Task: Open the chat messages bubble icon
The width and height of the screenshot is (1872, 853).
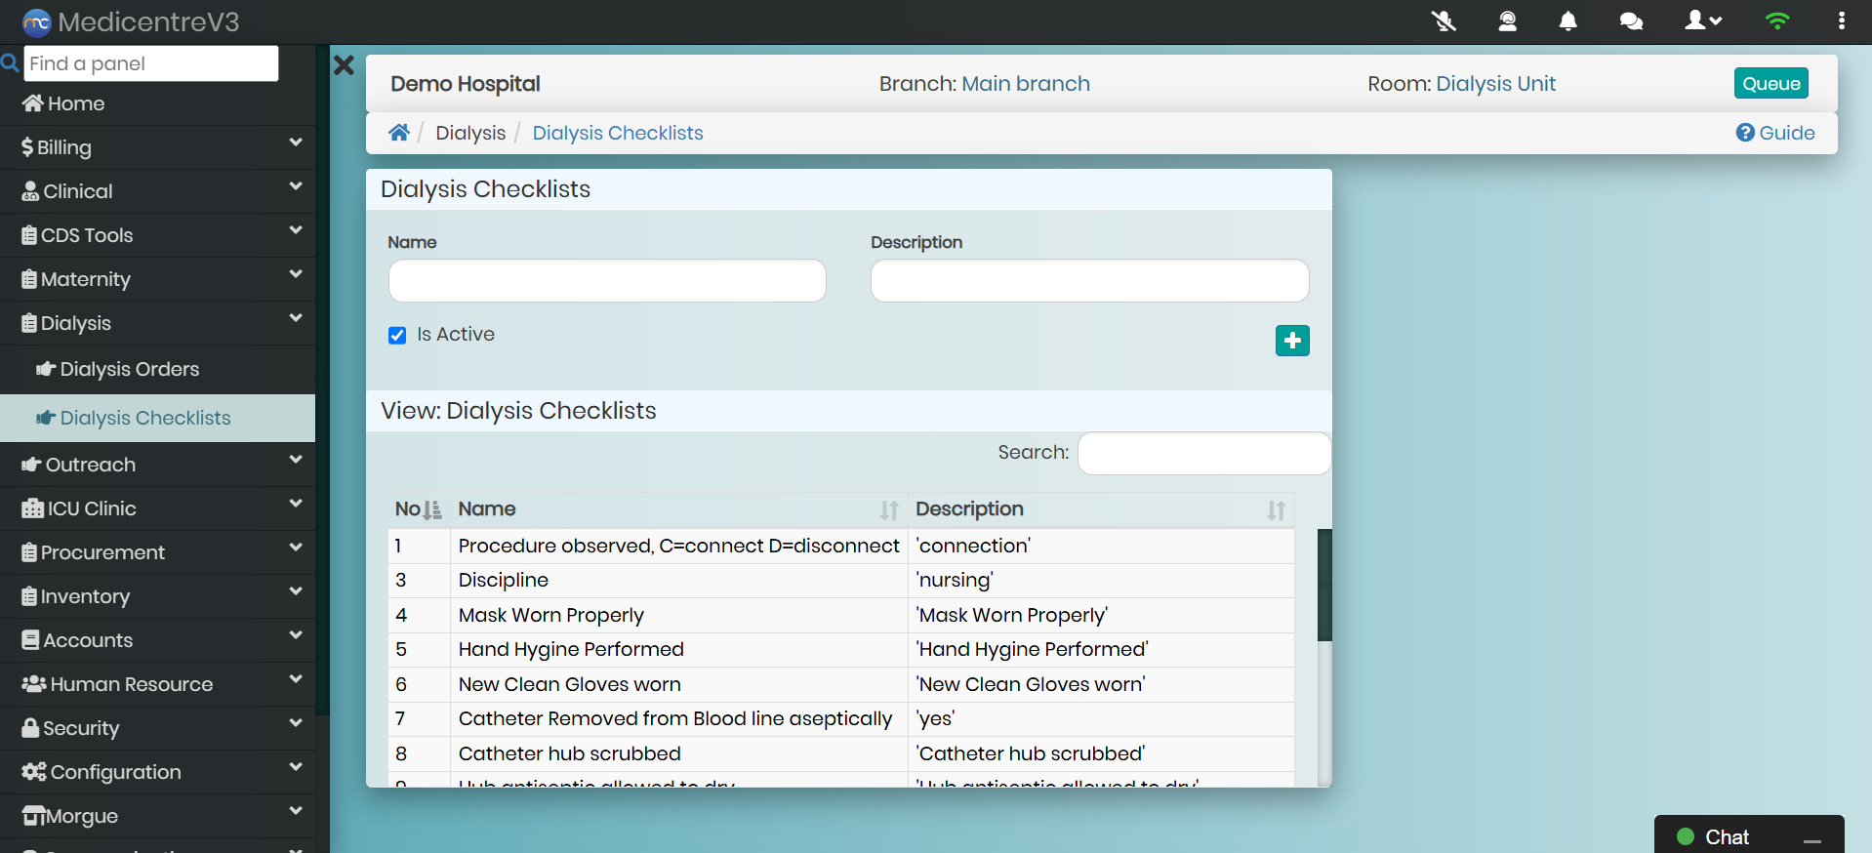Action: [x=1630, y=20]
